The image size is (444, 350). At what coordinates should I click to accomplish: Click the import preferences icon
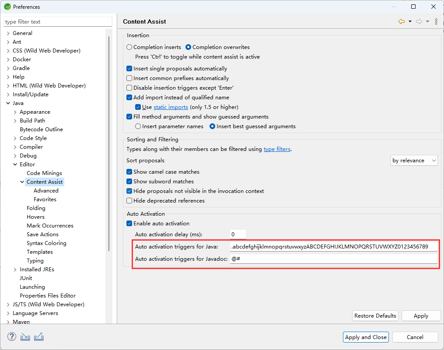click(x=25, y=337)
